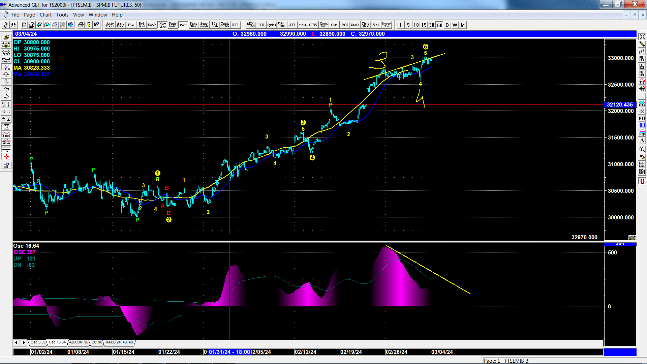Select the text annotation A tool
The width and height of the screenshot is (647, 364).
coord(642,141)
